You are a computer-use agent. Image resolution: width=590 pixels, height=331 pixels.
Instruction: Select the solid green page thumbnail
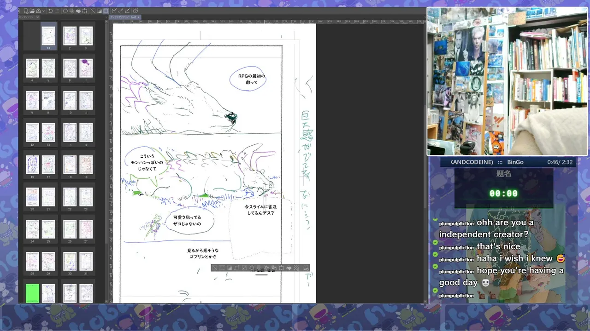[x=32, y=293]
